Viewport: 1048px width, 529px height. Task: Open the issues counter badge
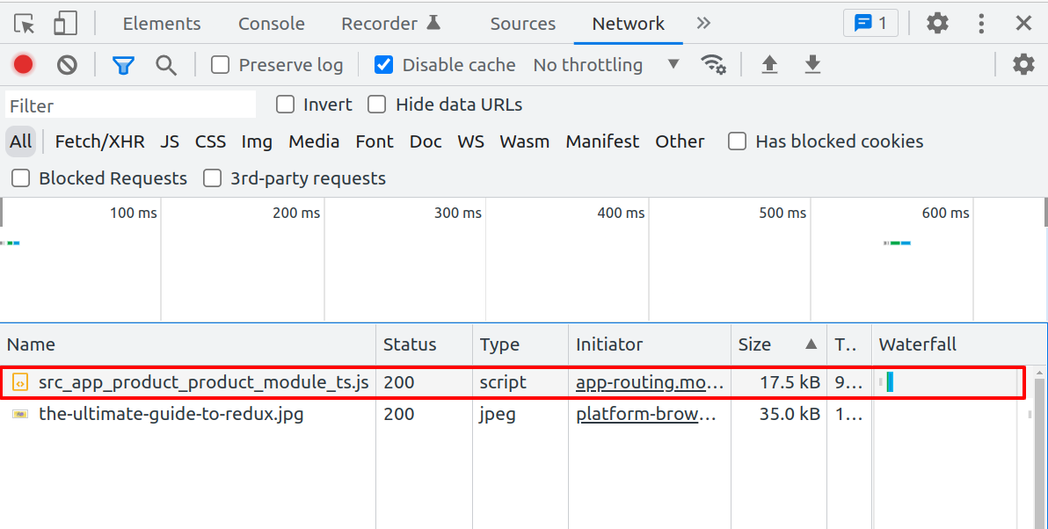point(871,24)
